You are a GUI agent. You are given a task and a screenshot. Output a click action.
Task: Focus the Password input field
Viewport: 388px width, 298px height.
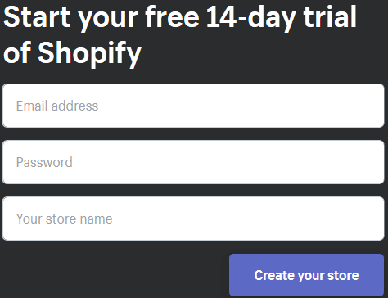193,162
